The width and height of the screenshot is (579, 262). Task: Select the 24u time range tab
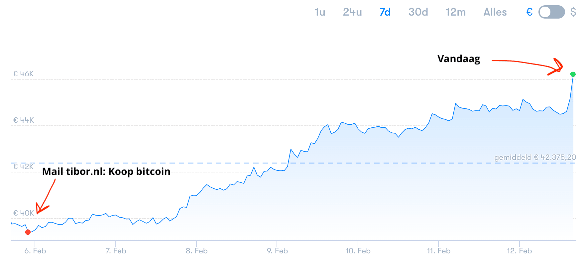352,12
